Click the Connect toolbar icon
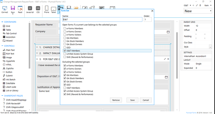 (x=5, y=8)
